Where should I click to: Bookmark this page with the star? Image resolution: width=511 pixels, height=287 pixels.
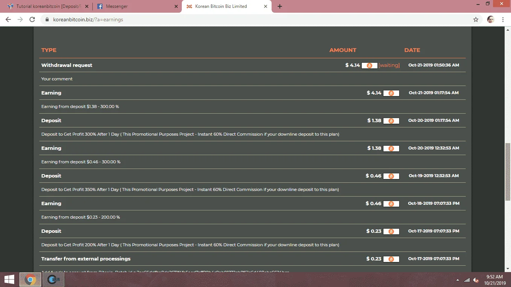pos(476,19)
